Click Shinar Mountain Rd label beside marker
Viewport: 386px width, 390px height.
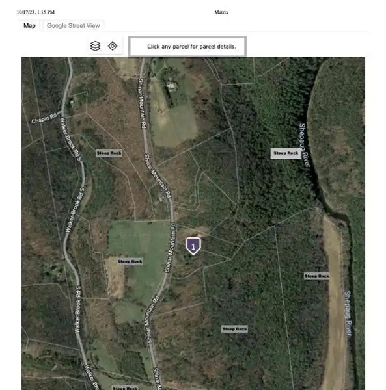(x=170, y=248)
